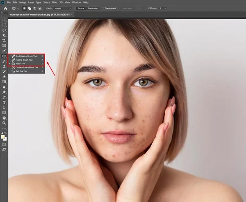Select the History Brush tool

coord(4,72)
